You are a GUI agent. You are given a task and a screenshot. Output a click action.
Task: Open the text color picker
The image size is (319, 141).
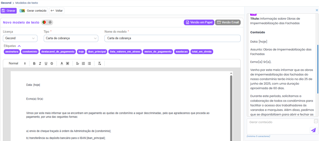click(62, 64)
